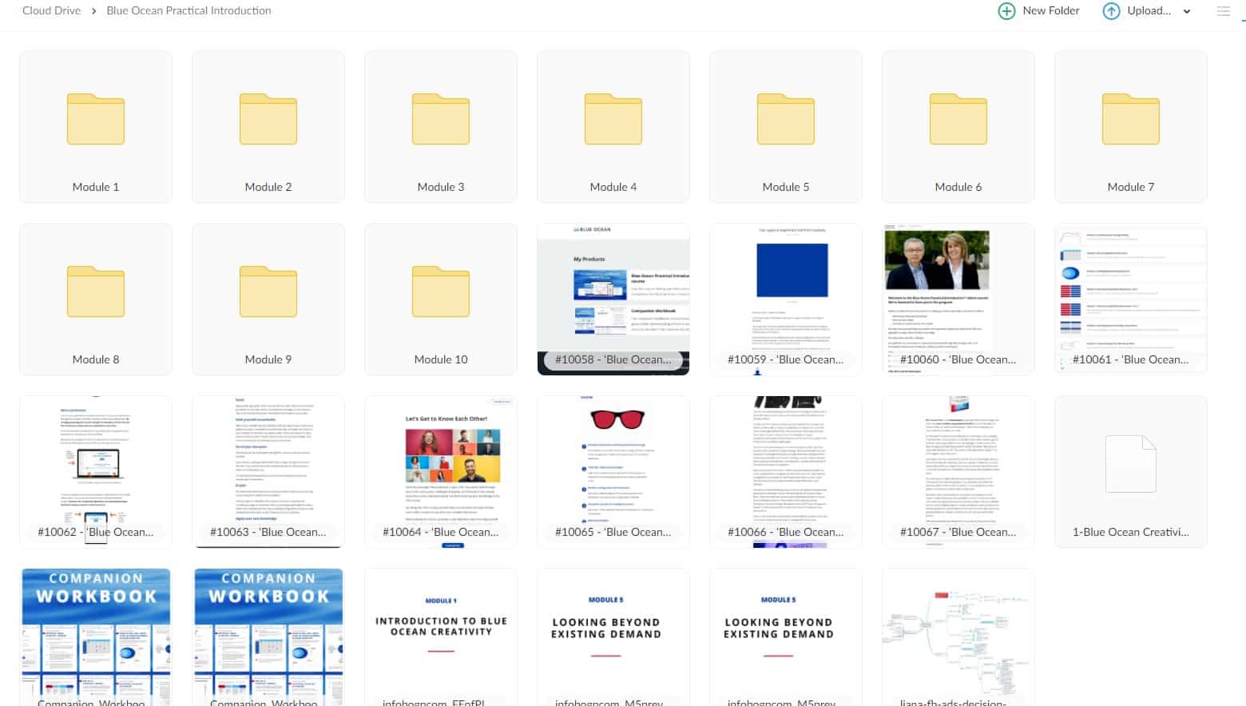Open the Module 1 folder icon
Image resolution: width=1246 pixels, height=706 pixels.
96,120
